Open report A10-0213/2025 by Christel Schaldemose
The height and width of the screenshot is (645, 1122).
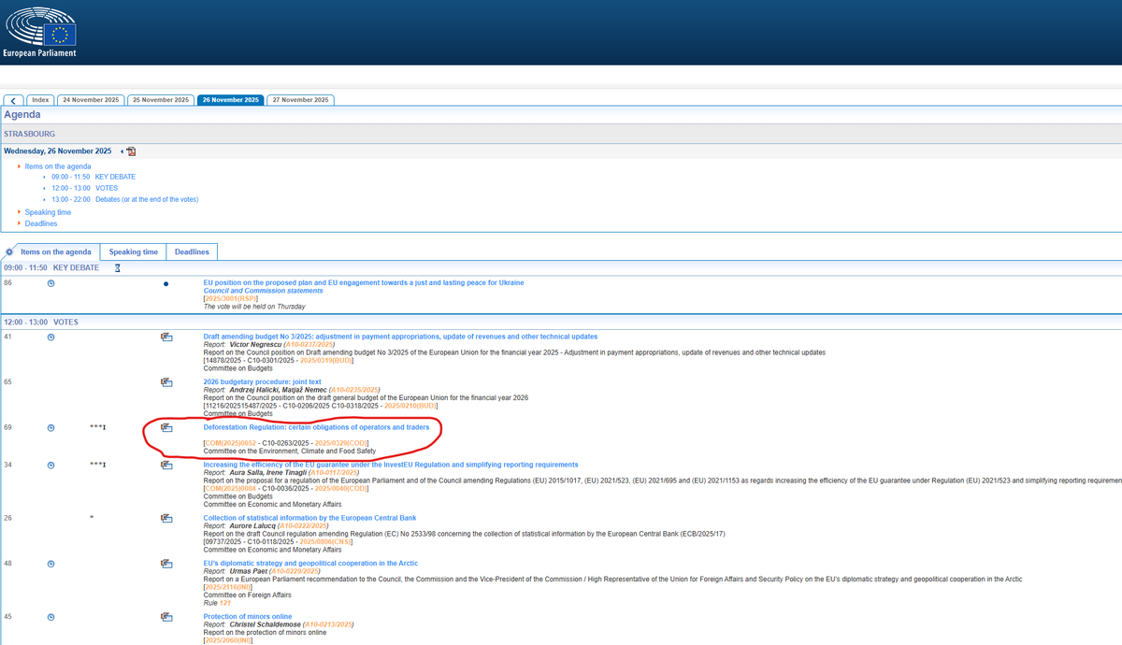[329, 624]
